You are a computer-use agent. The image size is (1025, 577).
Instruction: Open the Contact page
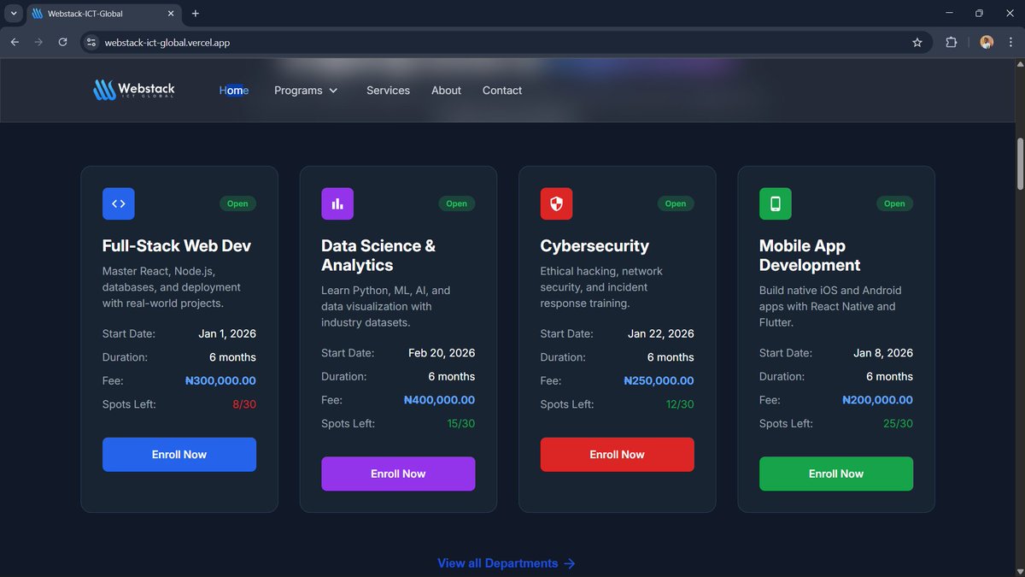click(502, 90)
